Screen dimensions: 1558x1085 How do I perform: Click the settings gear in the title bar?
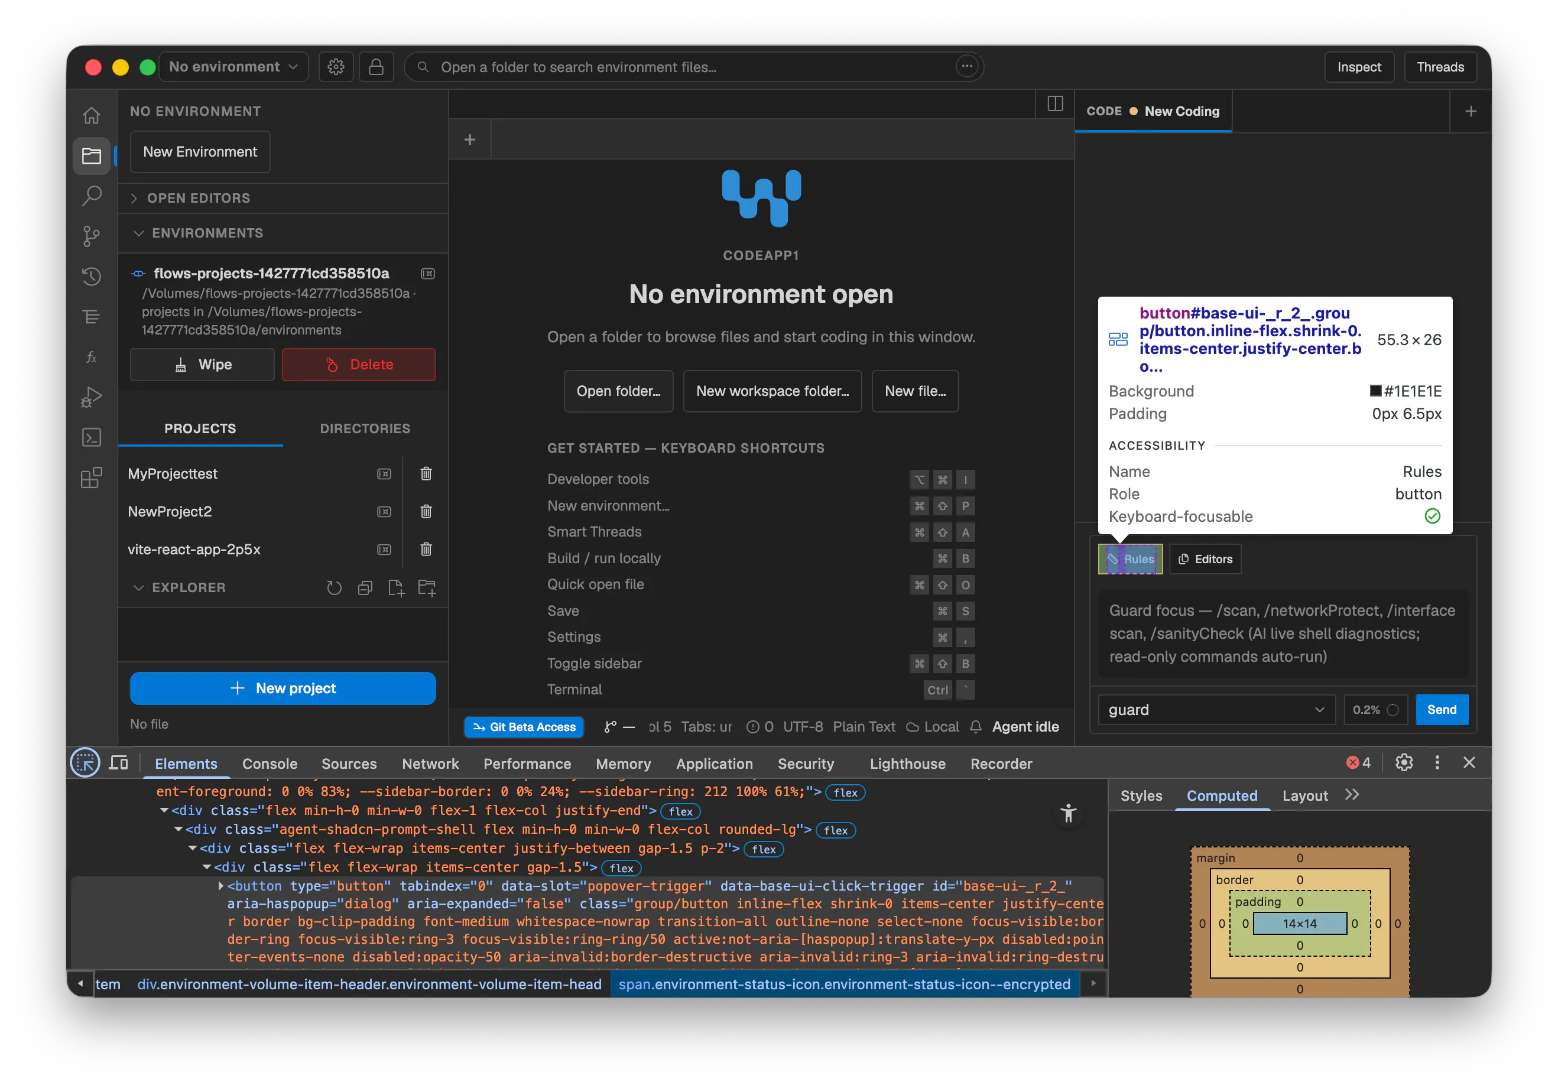click(336, 67)
